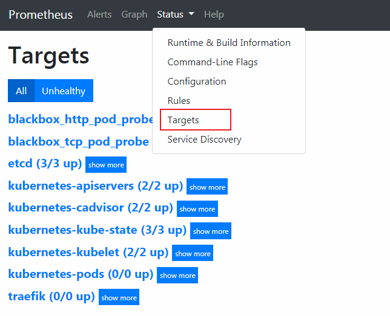Open the Help link

pos(214,15)
